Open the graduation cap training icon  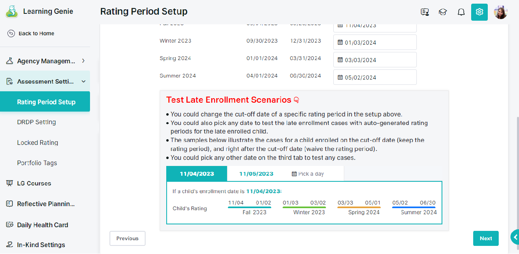[x=443, y=12]
